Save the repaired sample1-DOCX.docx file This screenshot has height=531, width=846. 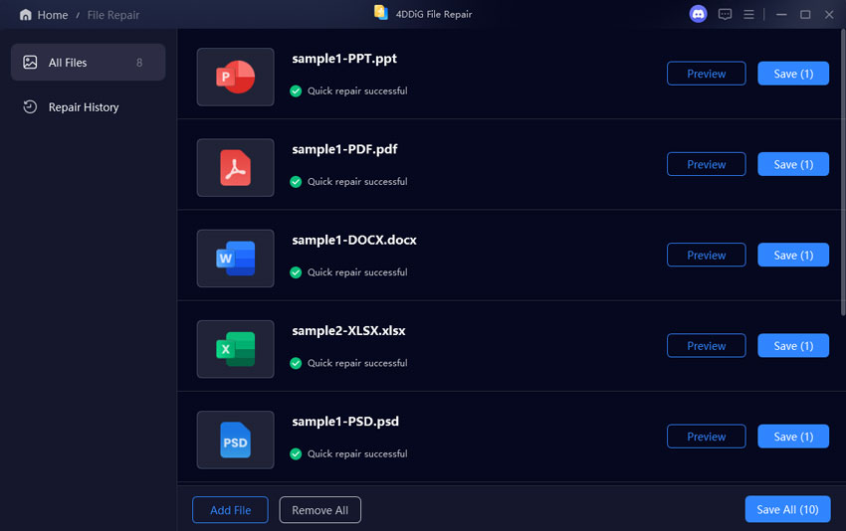793,255
